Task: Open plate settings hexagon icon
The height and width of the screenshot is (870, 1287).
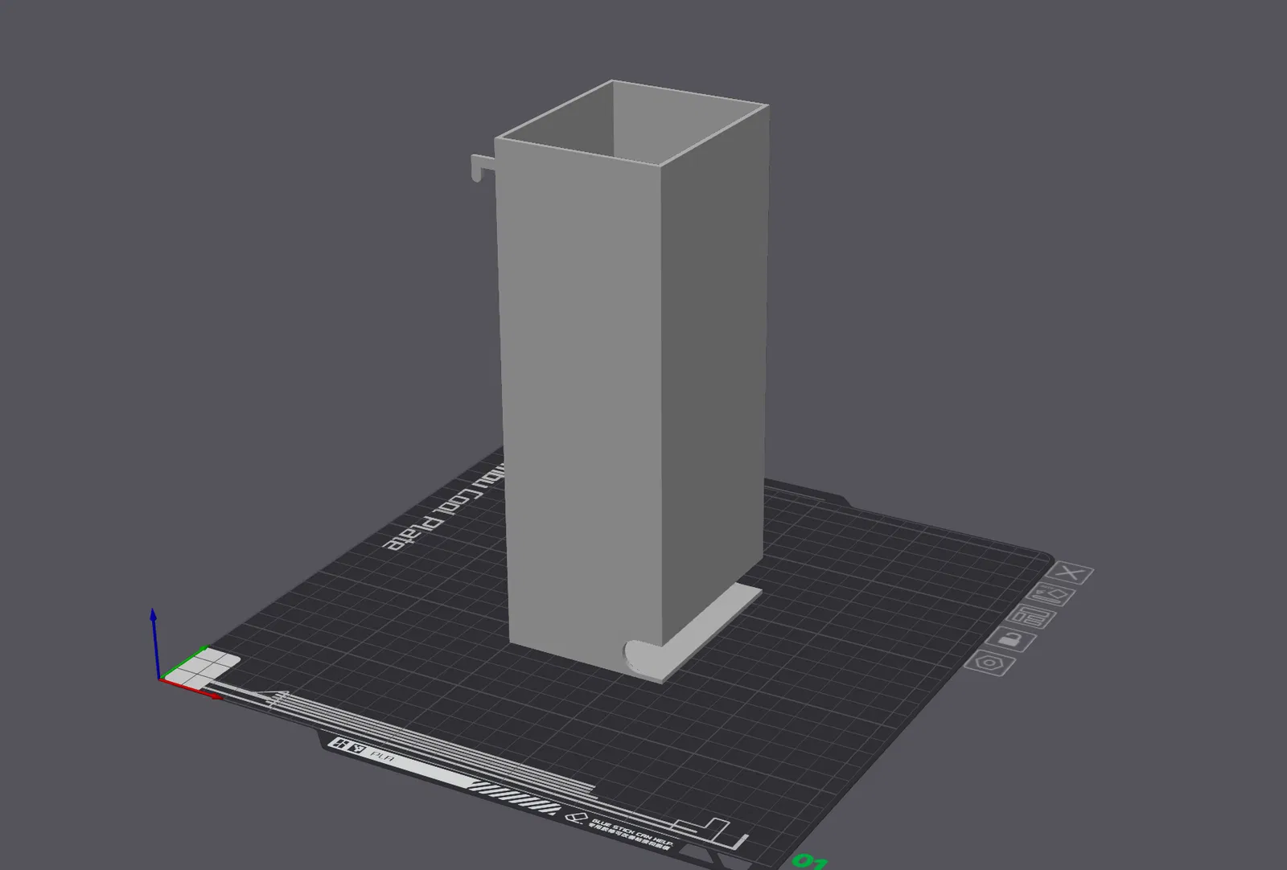Action: [992, 664]
